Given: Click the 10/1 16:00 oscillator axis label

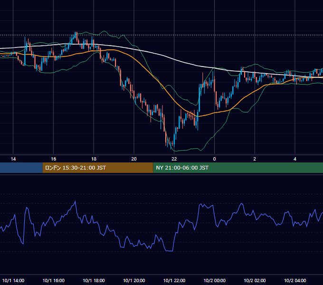Looking at the screenshot, I should coord(53,280).
